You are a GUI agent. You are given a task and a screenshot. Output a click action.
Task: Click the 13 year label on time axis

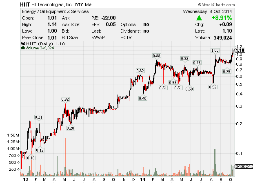(x=25, y=179)
